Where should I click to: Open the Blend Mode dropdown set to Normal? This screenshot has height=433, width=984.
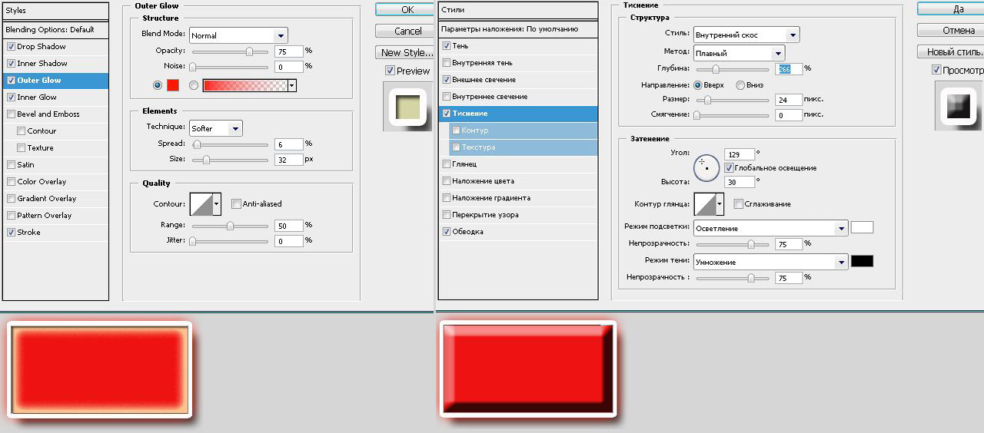(238, 35)
